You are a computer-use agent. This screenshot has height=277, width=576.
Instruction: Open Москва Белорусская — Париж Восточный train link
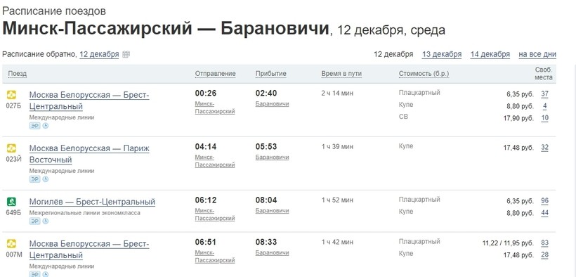pyautogui.click(x=89, y=154)
